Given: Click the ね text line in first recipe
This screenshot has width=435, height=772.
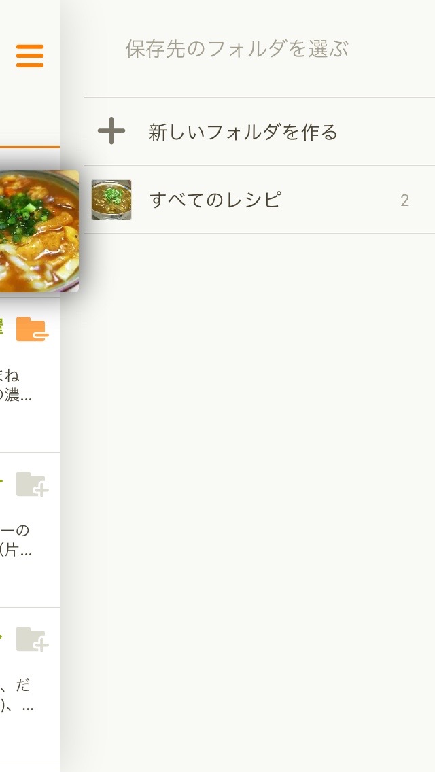Looking at the screenshot, I should (10, 375).
